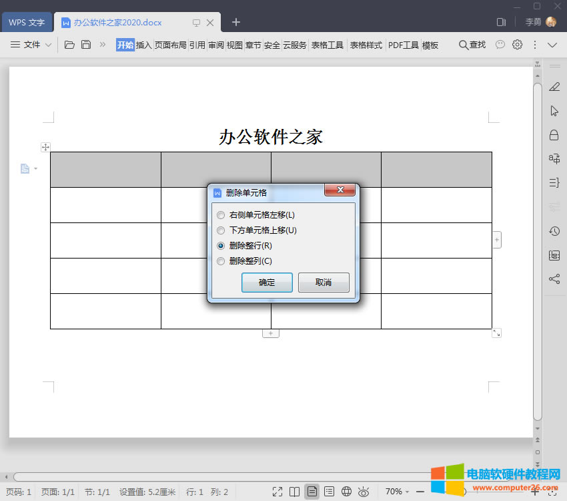The image size is (567, 501).
Task: Open the share icon in right sidebar
Action: pos(554,279)
